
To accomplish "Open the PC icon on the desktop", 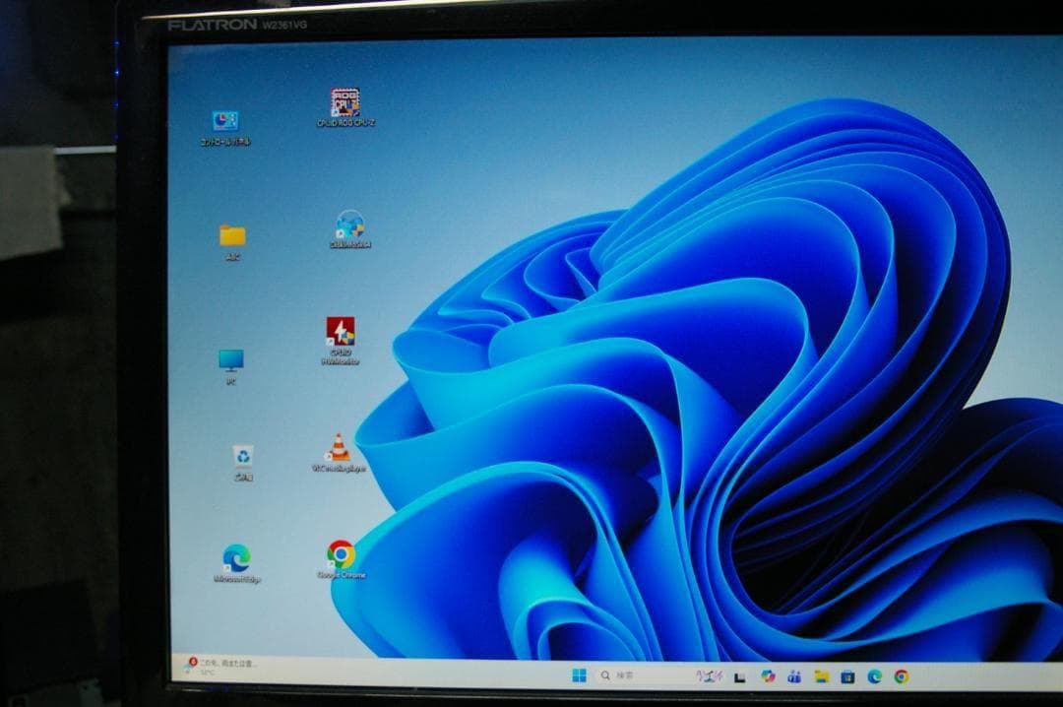I will click(x=232, y=356).
